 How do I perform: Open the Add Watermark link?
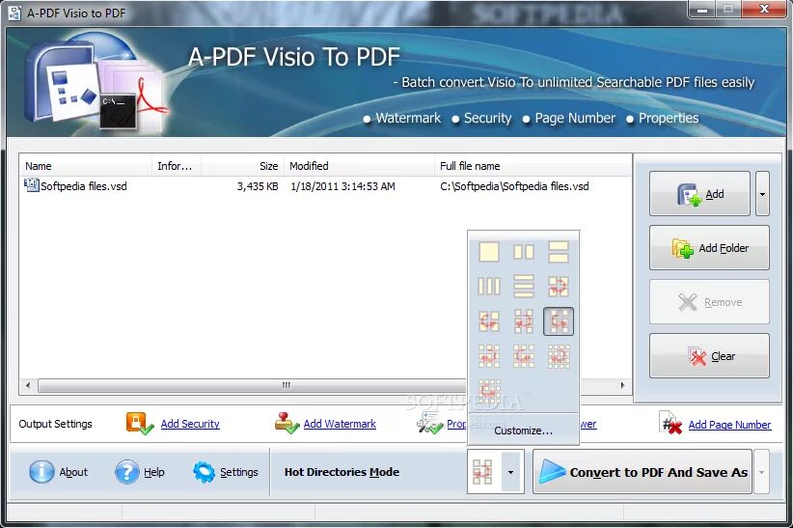pyautogui.click(x=340, y=424)
